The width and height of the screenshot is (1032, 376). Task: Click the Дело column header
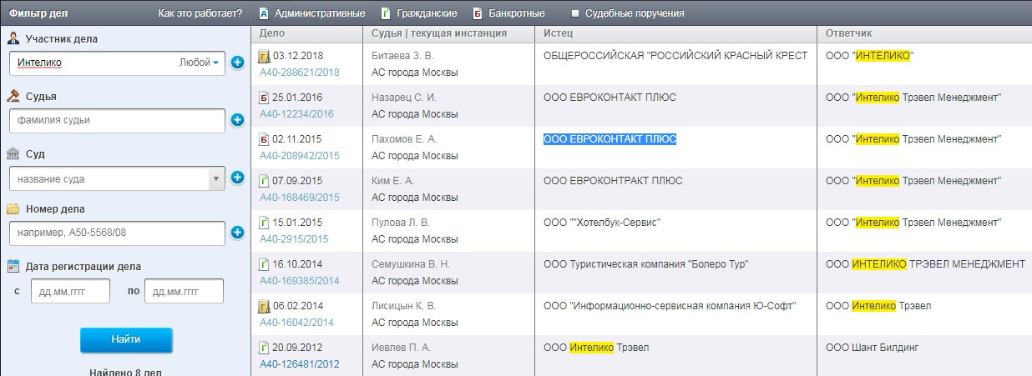[273, 33]
